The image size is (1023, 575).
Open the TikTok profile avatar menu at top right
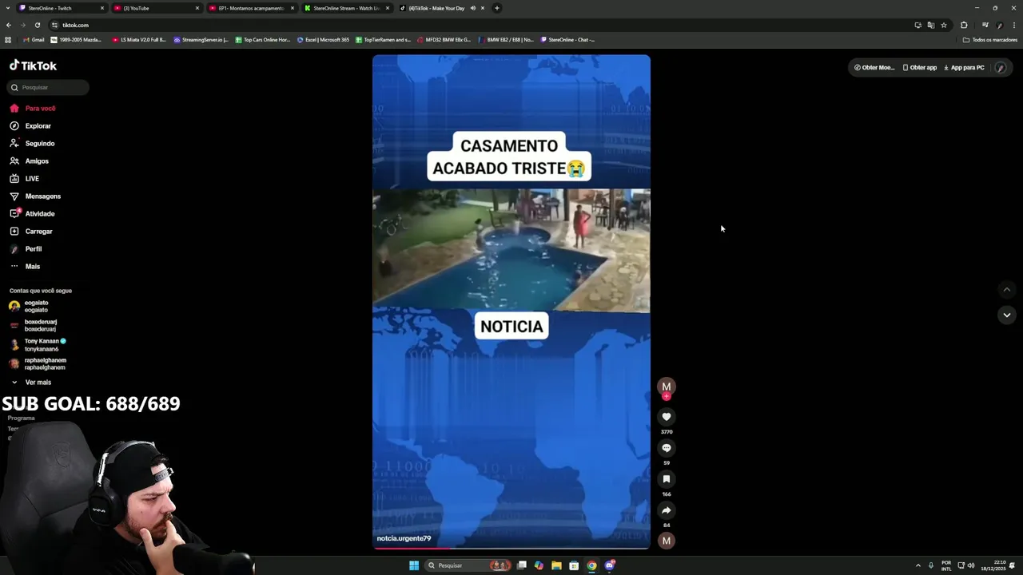tap(1000, 67)
